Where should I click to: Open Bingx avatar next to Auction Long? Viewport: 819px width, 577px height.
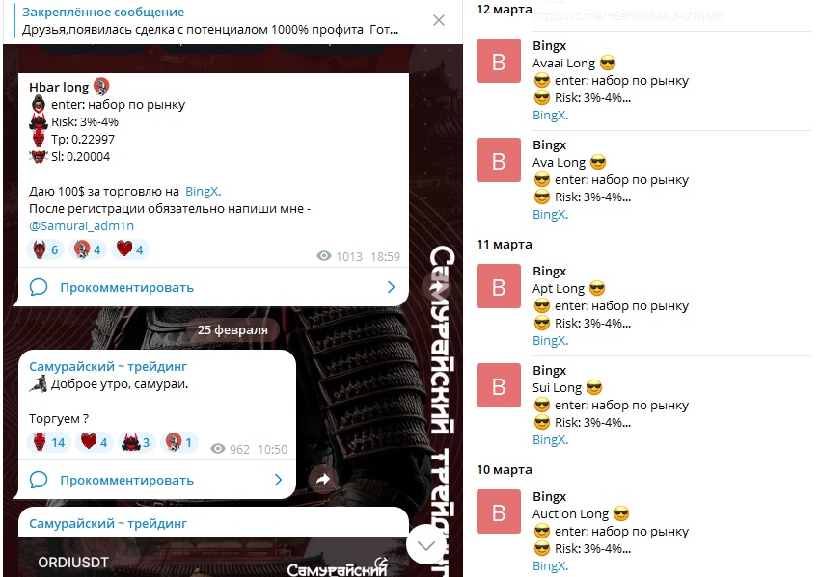499,511
